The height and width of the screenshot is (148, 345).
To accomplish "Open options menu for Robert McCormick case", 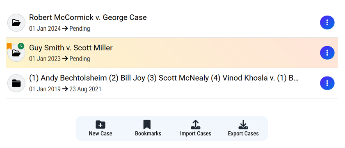I will pos(327,22).
